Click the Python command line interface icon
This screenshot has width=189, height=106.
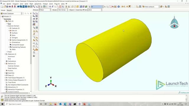[x=2, y=100]
